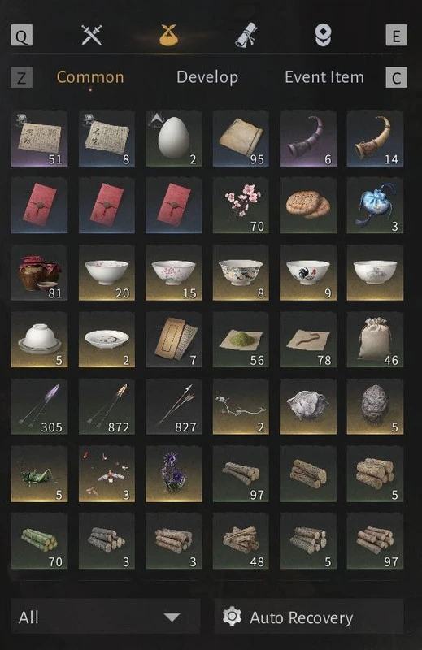The image size is (422, 650).
Task: Open the All filter dropdown
Action: tap(106, 617)
